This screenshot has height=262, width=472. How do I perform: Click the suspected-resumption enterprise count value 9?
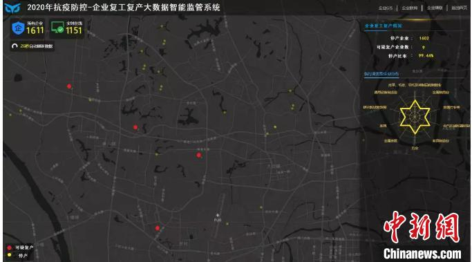424,47
